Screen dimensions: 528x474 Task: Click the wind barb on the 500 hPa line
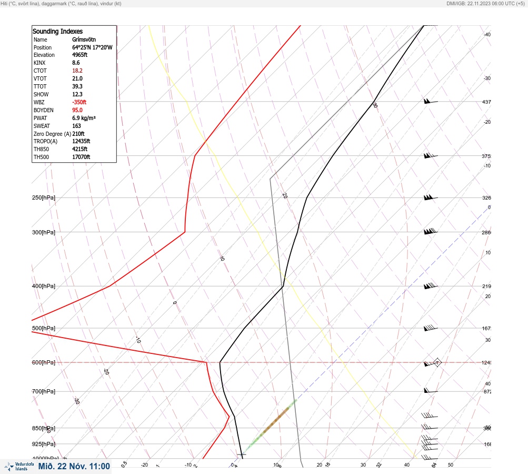[x=431, y=328]
